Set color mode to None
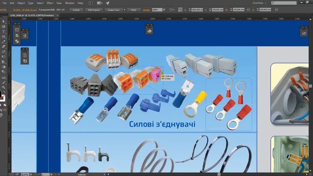 pos(5,105)
